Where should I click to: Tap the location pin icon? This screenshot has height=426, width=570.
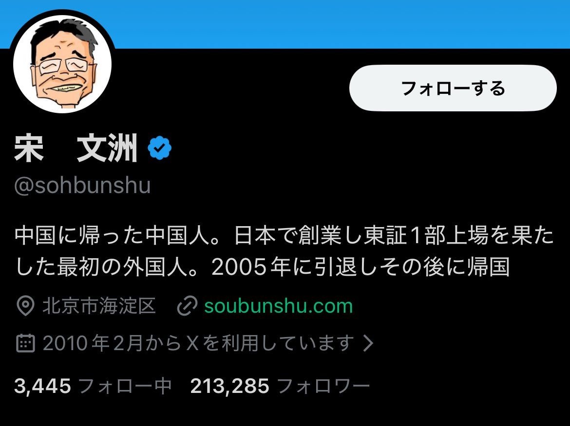click(x=25, y=306)
